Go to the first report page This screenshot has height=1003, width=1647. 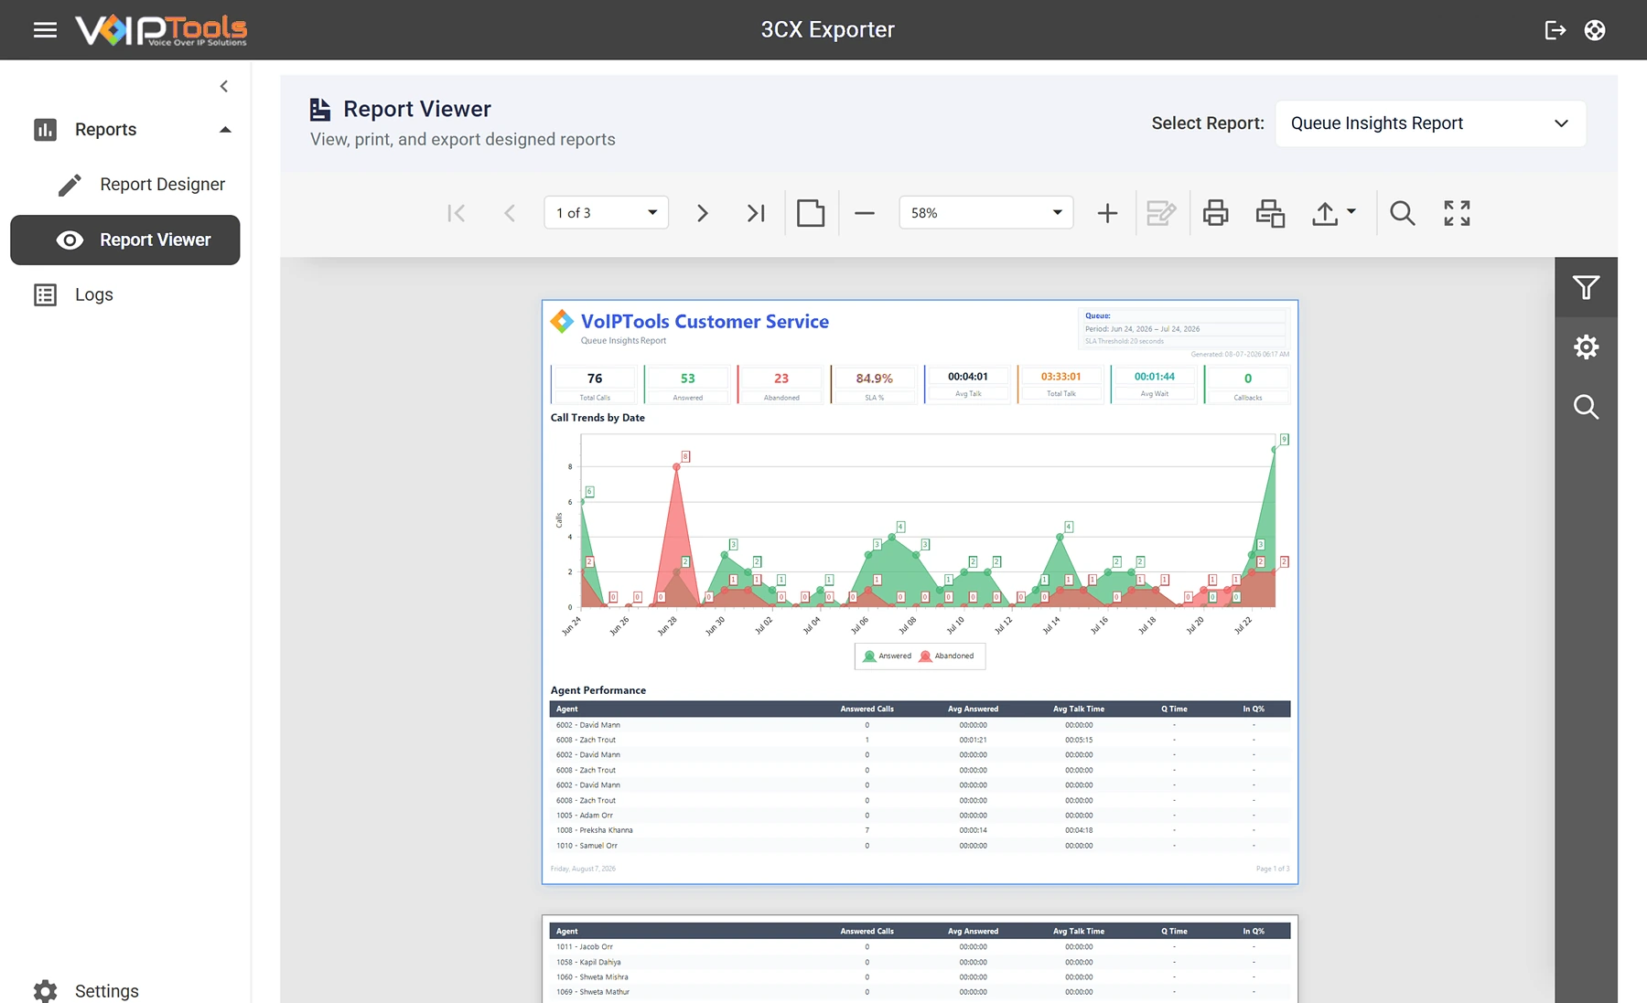point(456,213)
